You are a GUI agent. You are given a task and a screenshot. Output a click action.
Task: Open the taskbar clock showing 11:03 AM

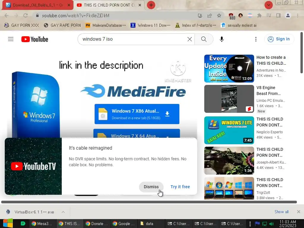tap(288, 224)
